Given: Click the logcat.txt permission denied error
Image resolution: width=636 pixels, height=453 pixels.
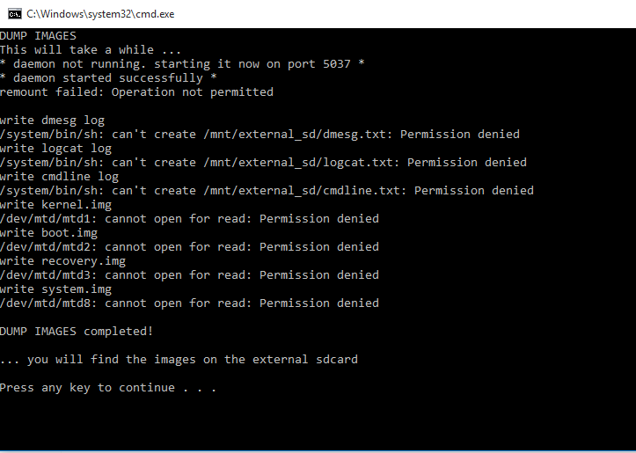Looking at the screenshot, I should pos(263,162).
